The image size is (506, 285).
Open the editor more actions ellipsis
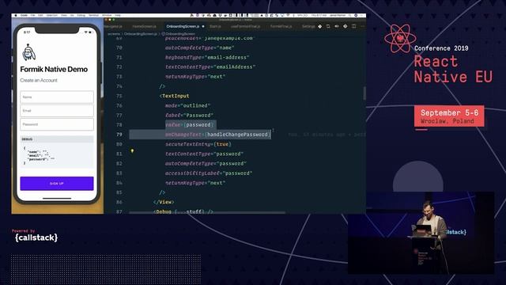click(x=362, y=26)
